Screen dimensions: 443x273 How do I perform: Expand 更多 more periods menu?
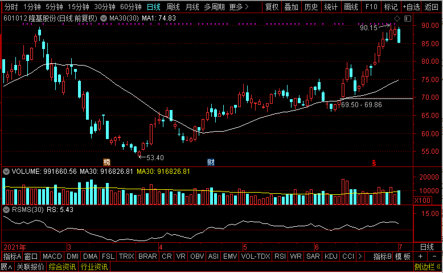coord(239,7)
